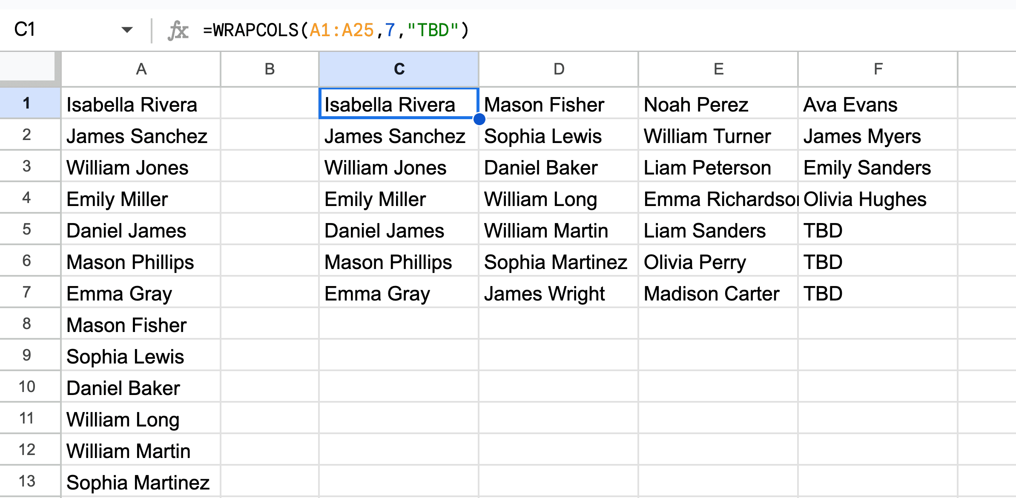Click the fx function icon
Screen dimensions: 1016x498
coord(178,31)
